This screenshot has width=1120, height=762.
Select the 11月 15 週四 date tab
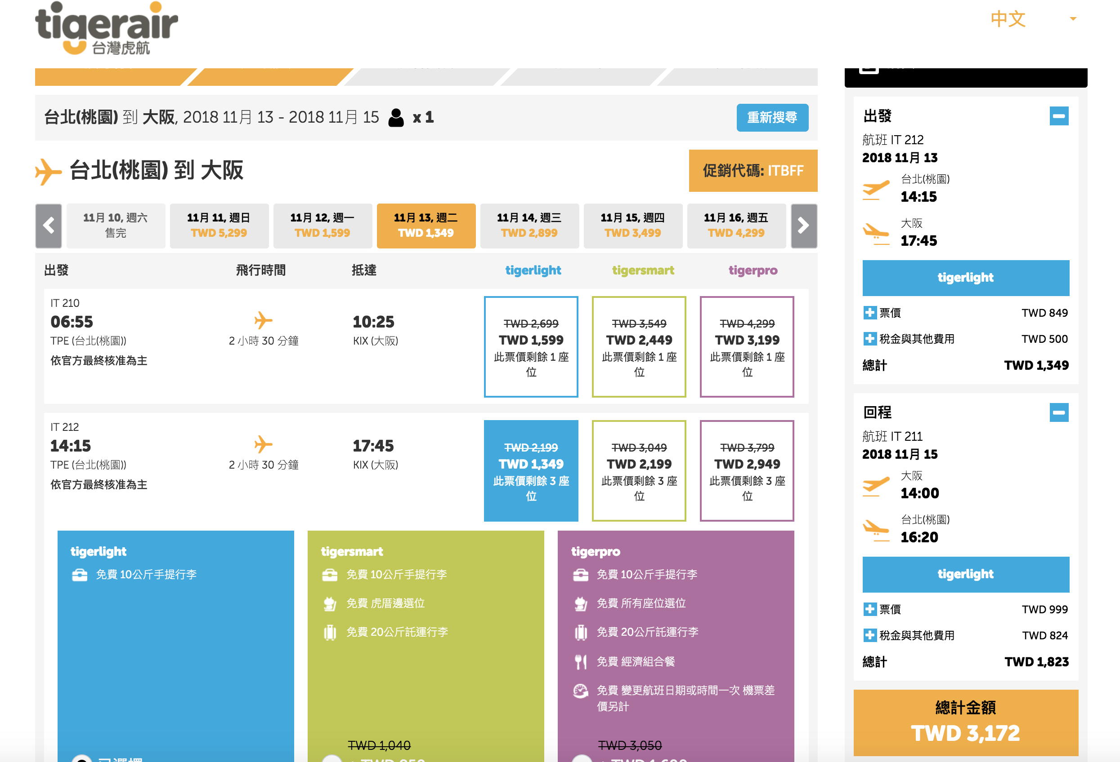[633, 226]
